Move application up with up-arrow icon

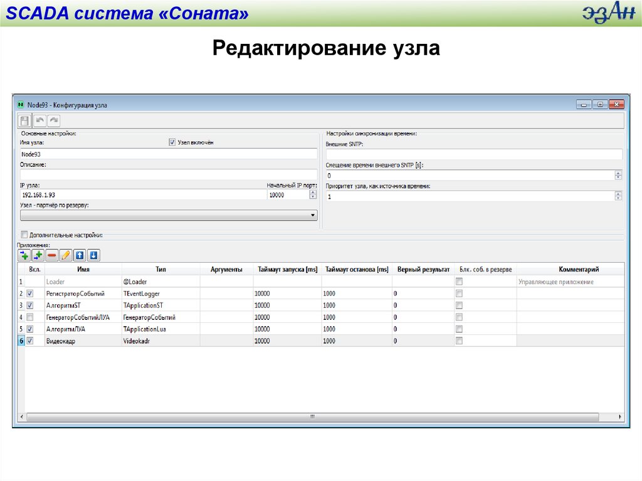[80, 255]
